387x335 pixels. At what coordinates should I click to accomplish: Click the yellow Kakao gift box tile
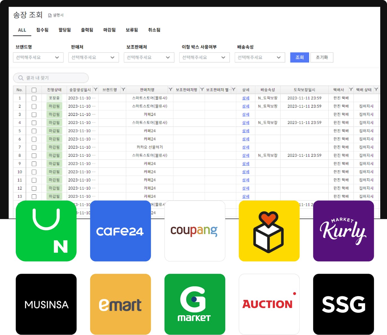tap(269, 231)
